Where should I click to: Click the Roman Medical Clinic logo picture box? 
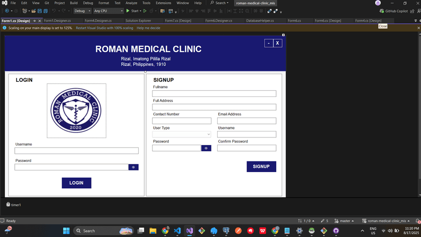point(76,111)
